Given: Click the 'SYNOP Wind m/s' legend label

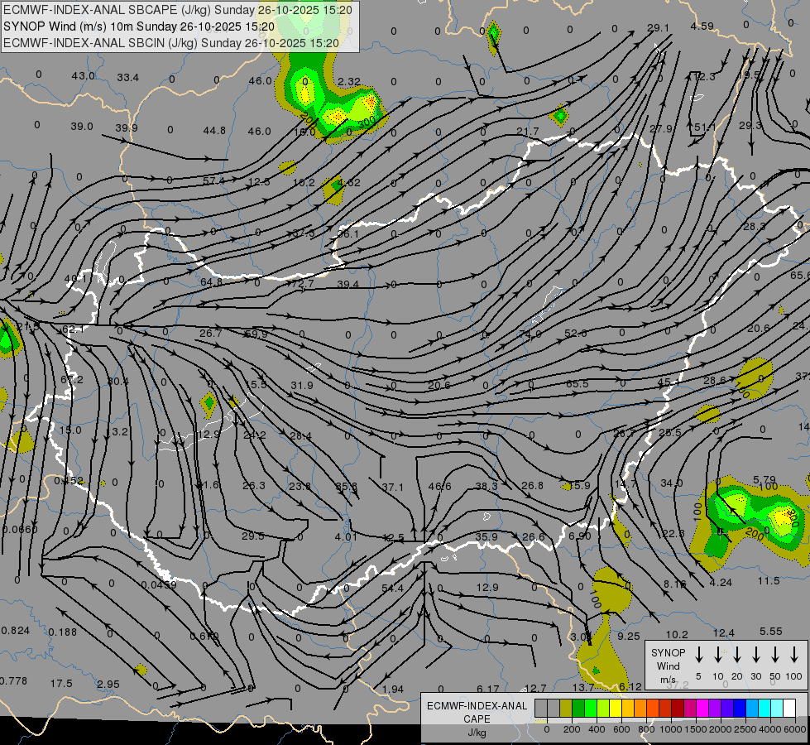Looking at the screenshot, I should [668, 666].
